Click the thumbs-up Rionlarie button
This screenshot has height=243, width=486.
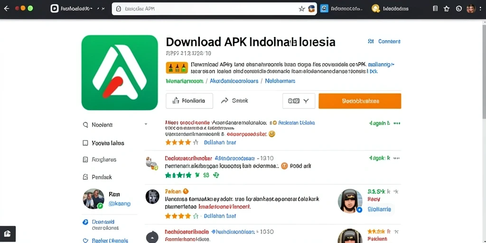click(189, 101)
